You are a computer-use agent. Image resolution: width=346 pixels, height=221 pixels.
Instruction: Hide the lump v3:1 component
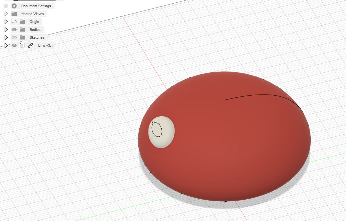(x=14, y=45)
